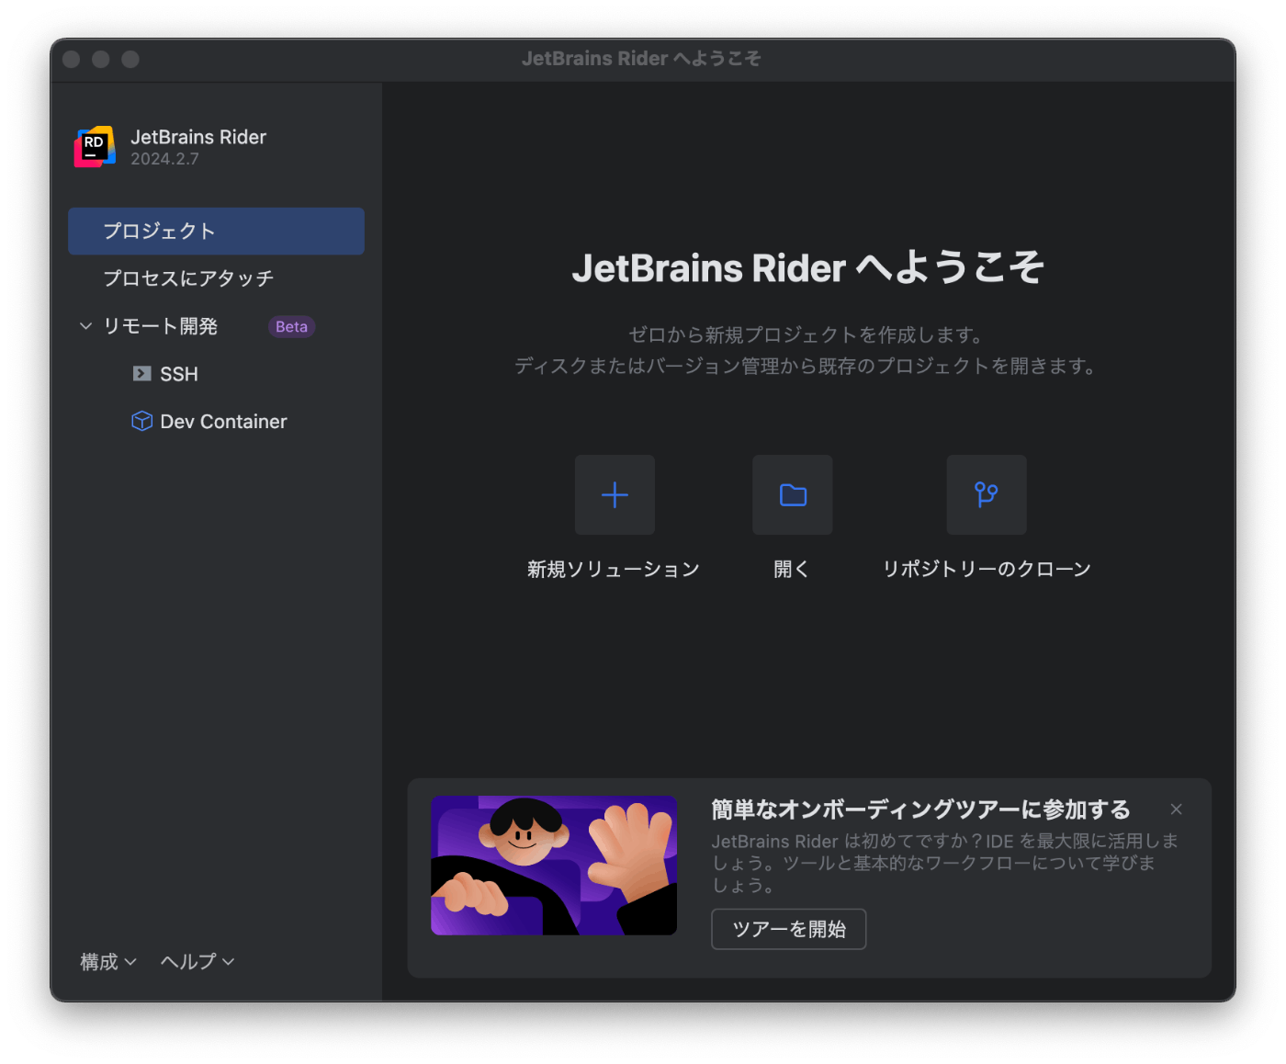The height and width of the screenshot is (1064, 1286).
Task: Open the SSH remote option
Action: 216,374
